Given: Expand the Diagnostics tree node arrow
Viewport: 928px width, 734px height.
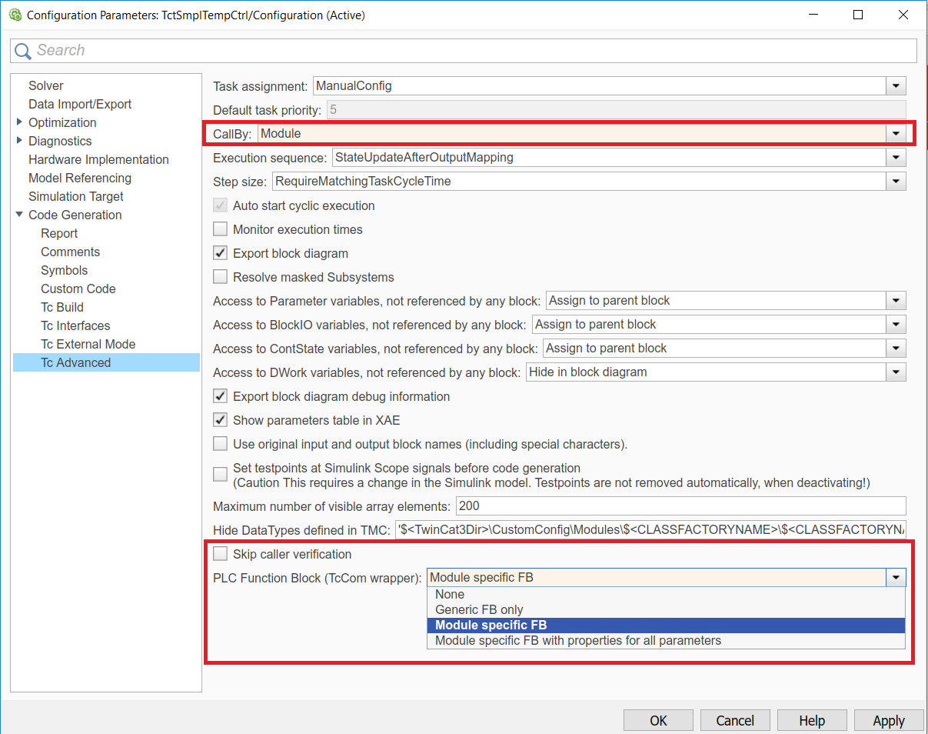Looking at the screenshot, I should (x=19, y=141).
